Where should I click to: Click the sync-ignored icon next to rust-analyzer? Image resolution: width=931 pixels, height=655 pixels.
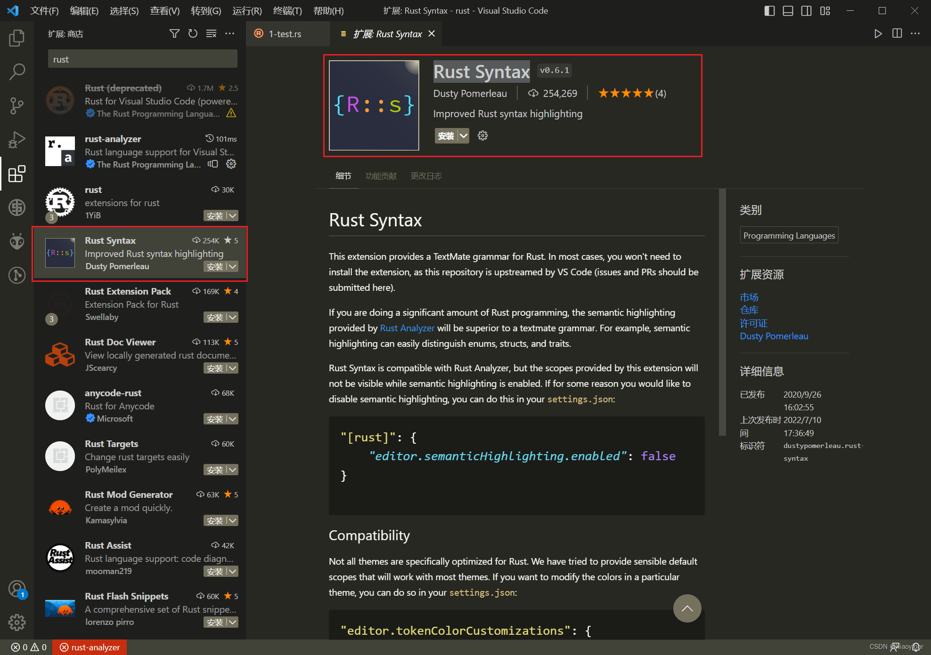click(213, 164)
